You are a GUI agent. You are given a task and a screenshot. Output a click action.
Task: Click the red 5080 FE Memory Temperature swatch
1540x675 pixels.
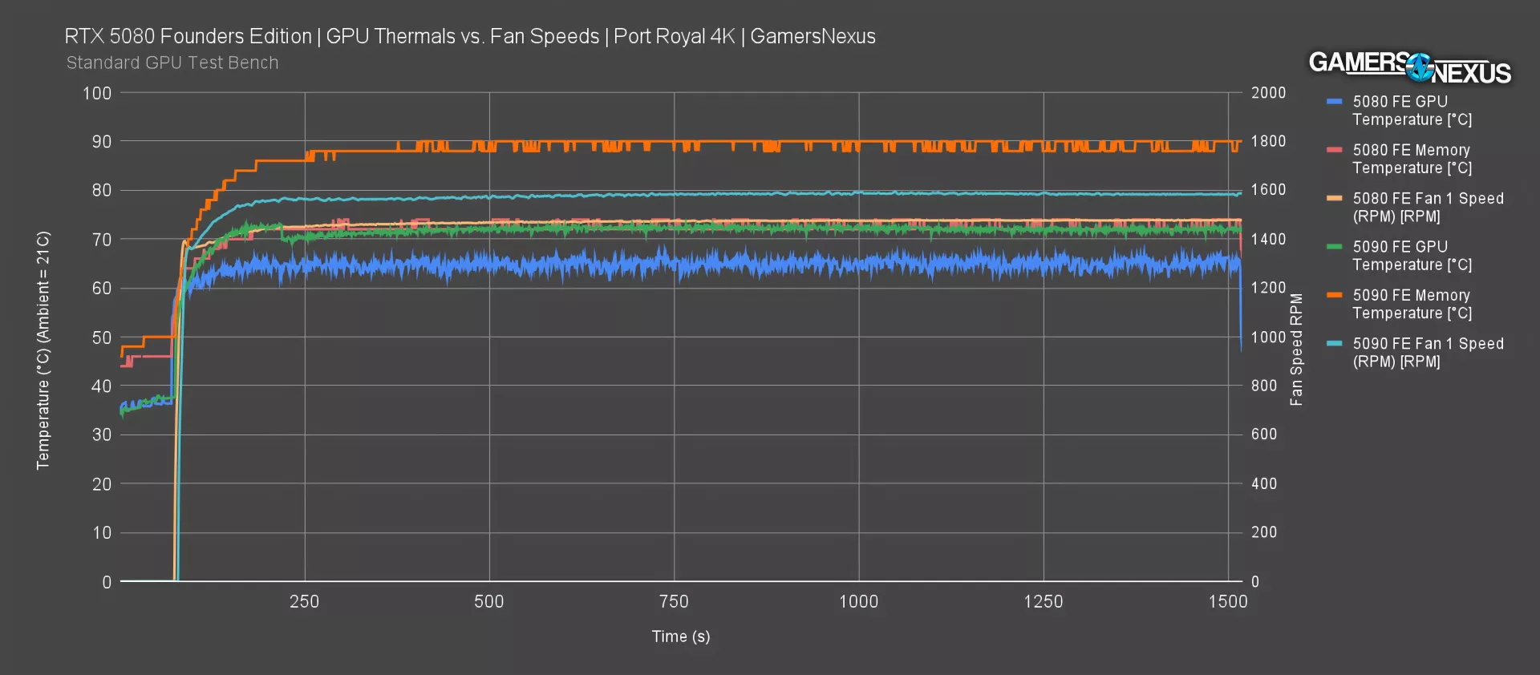1335,150
